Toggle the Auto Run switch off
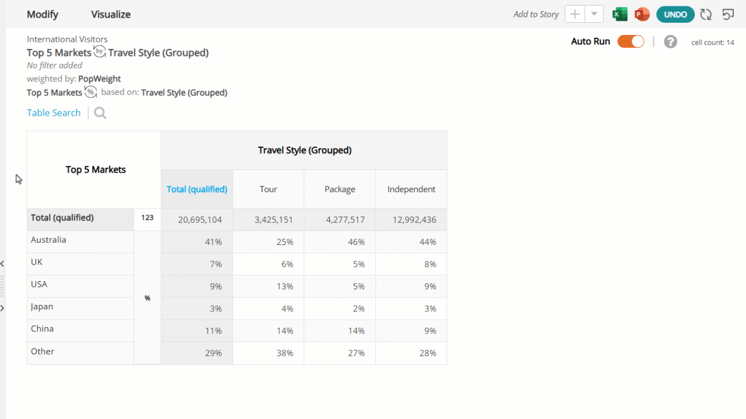This screenshot has height=419, width=746. pos(631,41)
